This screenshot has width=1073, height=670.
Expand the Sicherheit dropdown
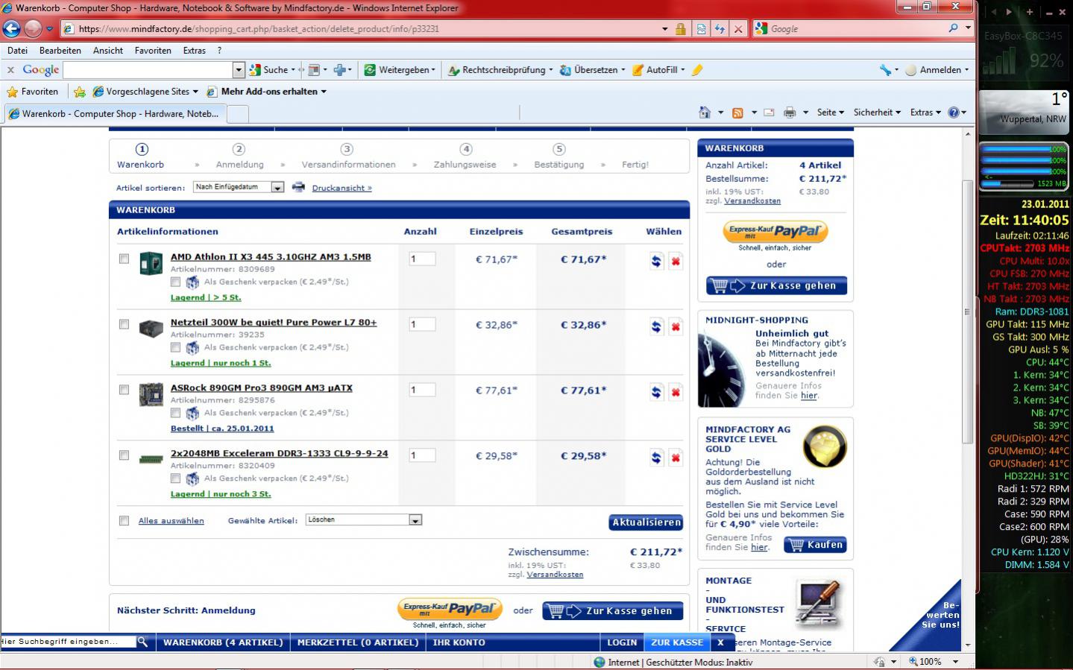(x=877, y=113)
